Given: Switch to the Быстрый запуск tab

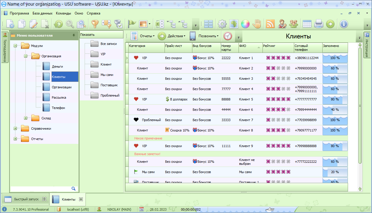Looking at the screenshot, I should pos(26,199).
